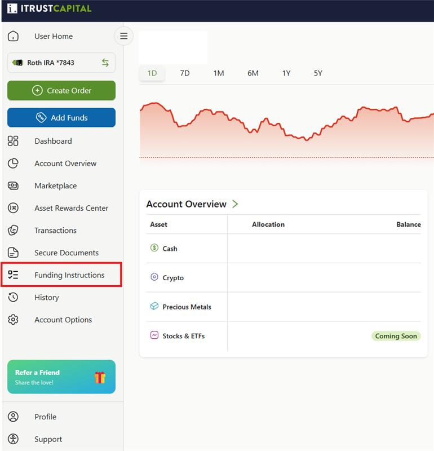Open Account Options
Image resolution: width=434 pixels, height=451 pixels.
coord(63,320)
